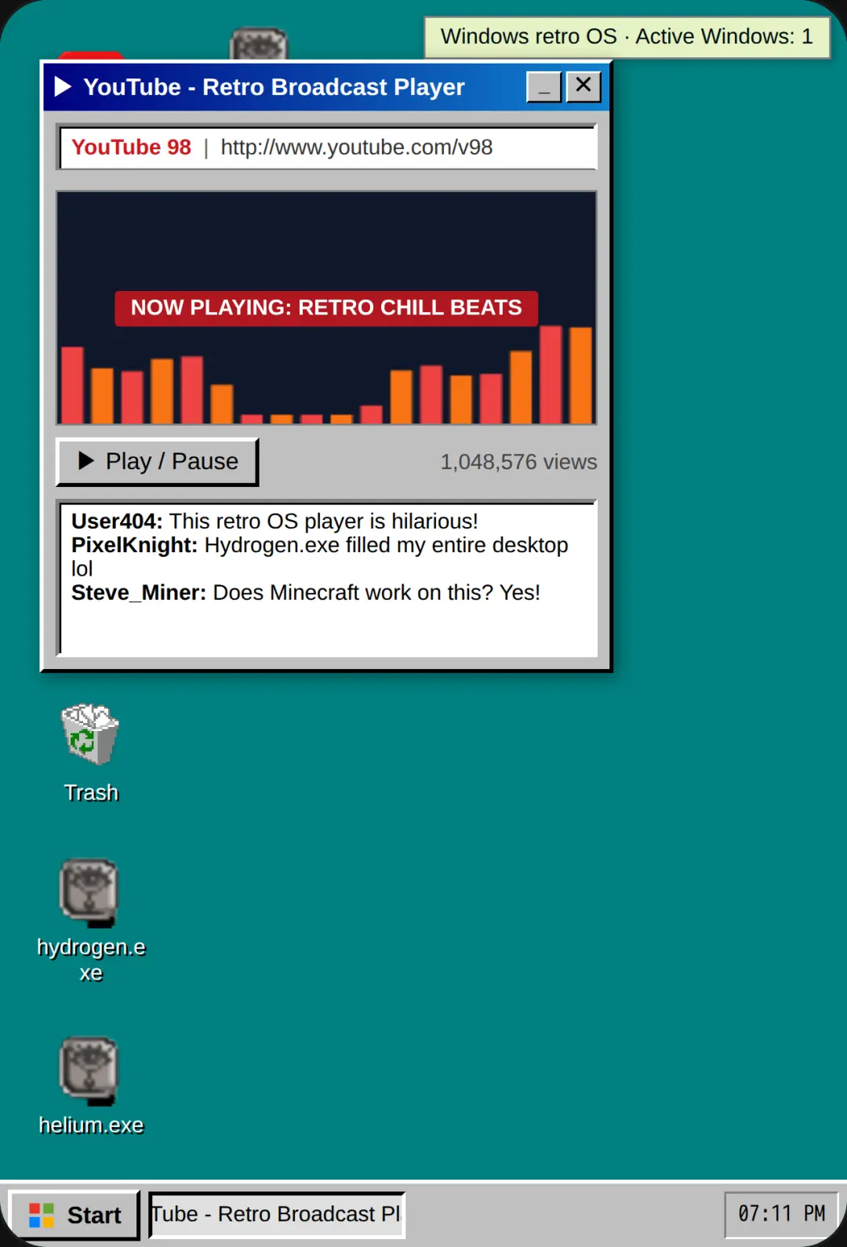Click the Windows logo on the Start button
This screenshot has height=1247, width=847.
(x=42, y=1215)
